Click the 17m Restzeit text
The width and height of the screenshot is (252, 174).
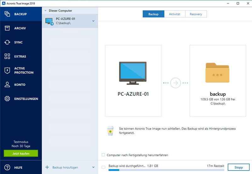coord(215,166)
